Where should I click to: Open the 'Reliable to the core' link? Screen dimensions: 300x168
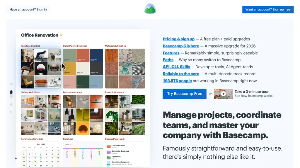tap(181, 74)
